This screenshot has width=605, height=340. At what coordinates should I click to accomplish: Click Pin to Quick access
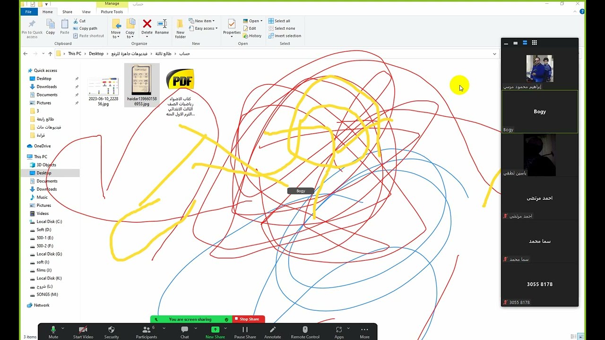[32, 28]
